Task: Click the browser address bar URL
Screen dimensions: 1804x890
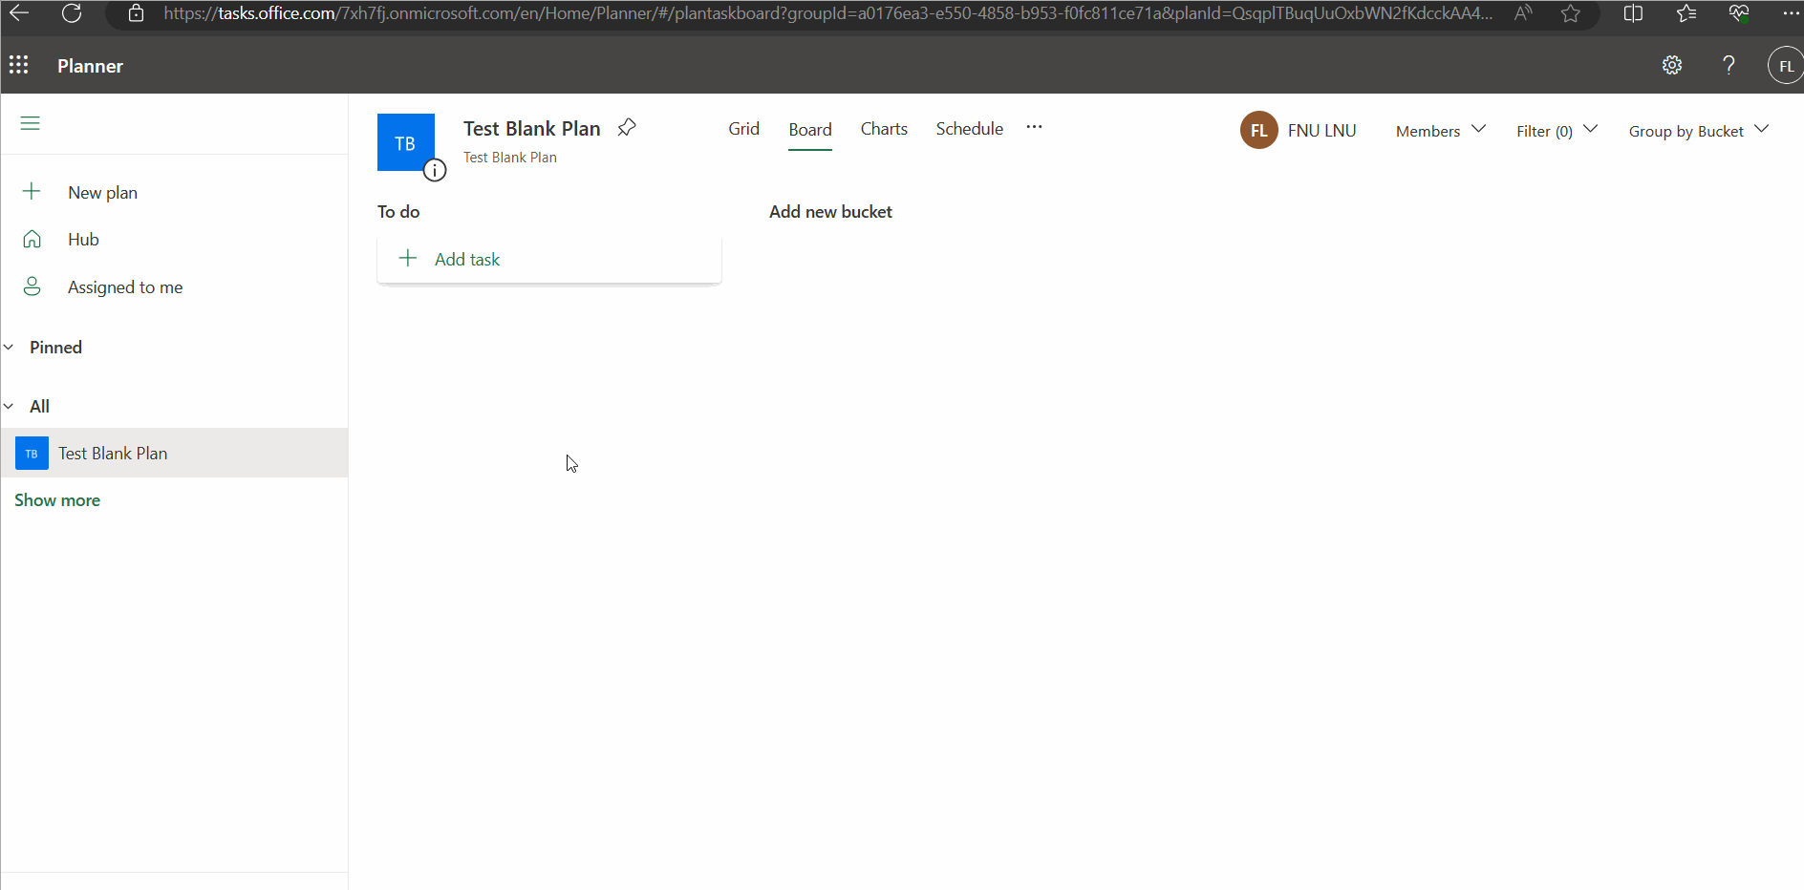Action: tap(827, 13)
